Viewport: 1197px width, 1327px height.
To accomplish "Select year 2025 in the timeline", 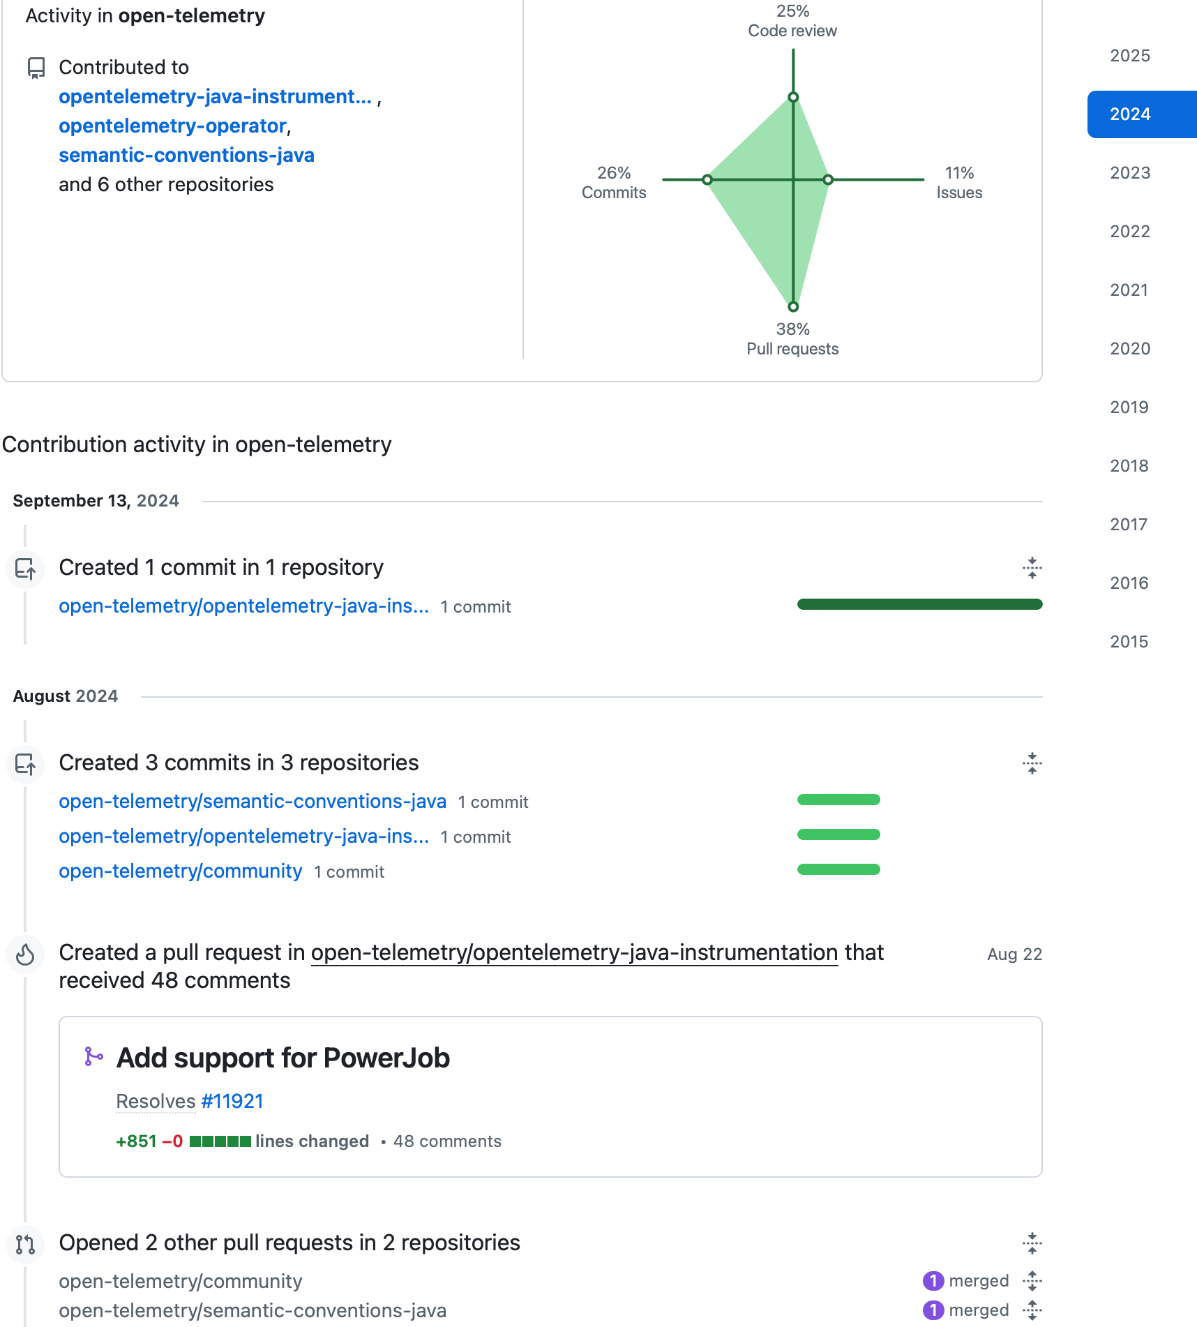I will [x=1129, y=56].
